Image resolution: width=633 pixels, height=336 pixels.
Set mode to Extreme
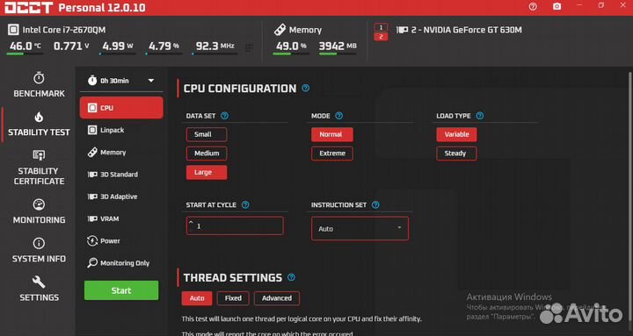pos(331,154)
